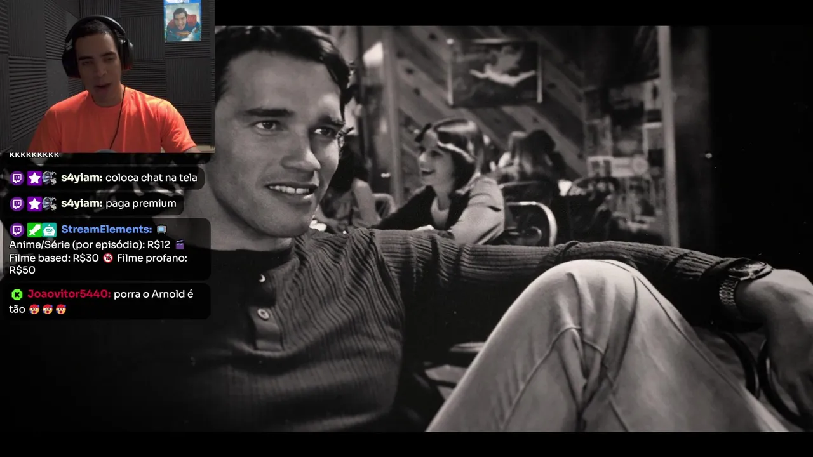
Task: Click the star badge beside "coloca chat na tela"
Action: point(34,178)
